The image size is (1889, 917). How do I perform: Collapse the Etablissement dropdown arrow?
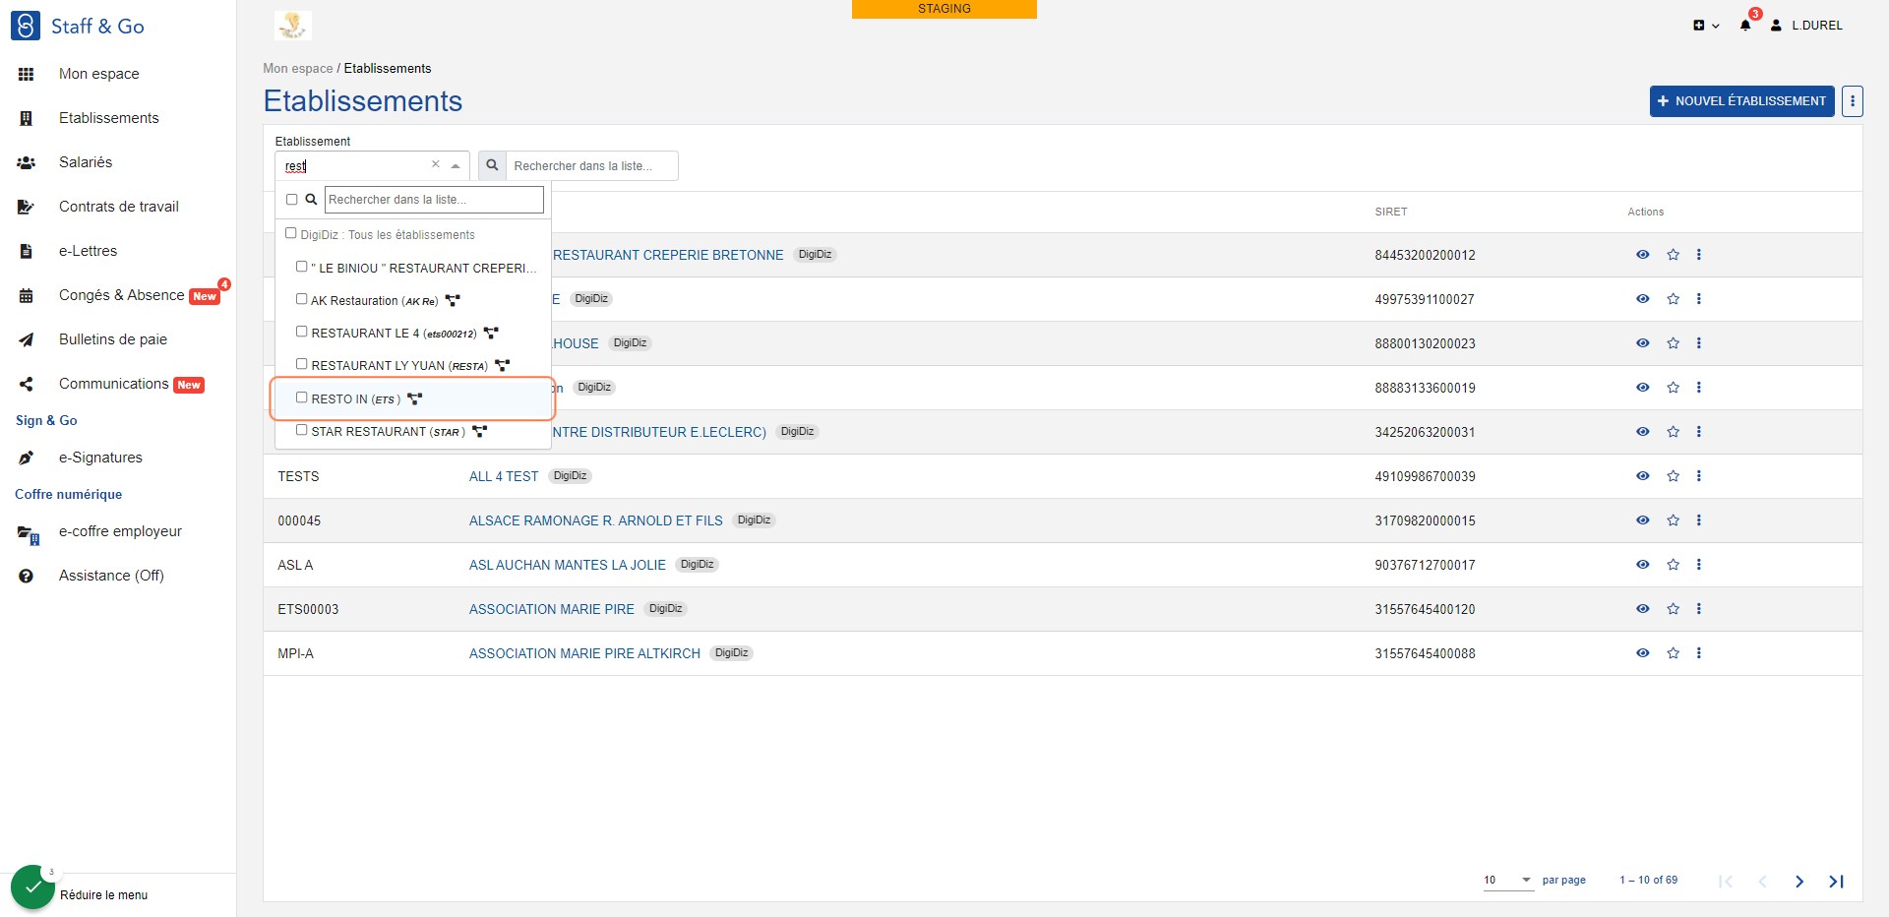(x=456, y=166)
